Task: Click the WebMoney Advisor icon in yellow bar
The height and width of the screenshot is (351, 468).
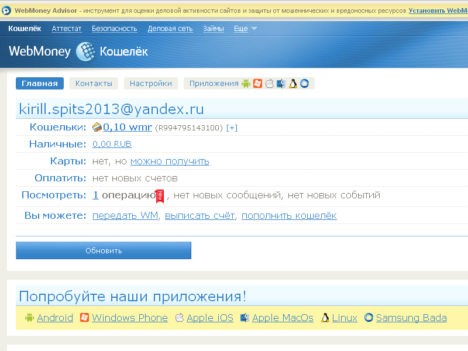Action: point(6,11)
